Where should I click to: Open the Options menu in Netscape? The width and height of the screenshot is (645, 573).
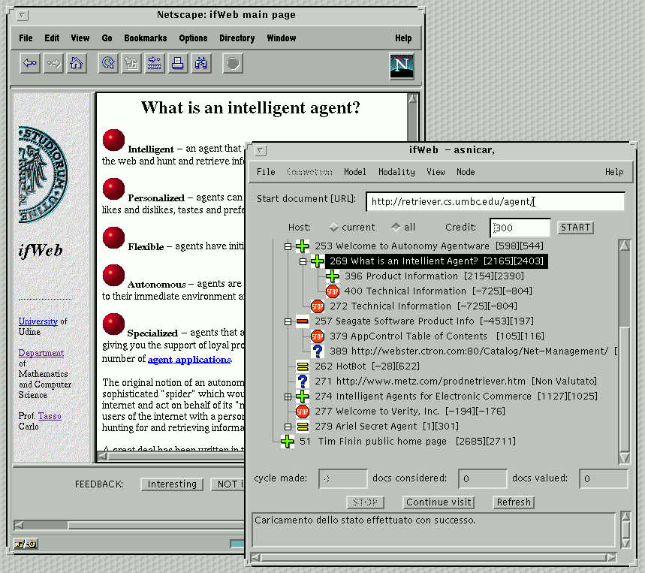tap(193, 38)
